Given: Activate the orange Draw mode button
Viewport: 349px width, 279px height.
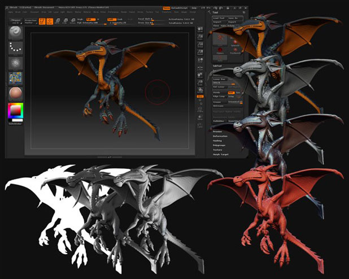Looking at the screenshot, I should [50, 21].
